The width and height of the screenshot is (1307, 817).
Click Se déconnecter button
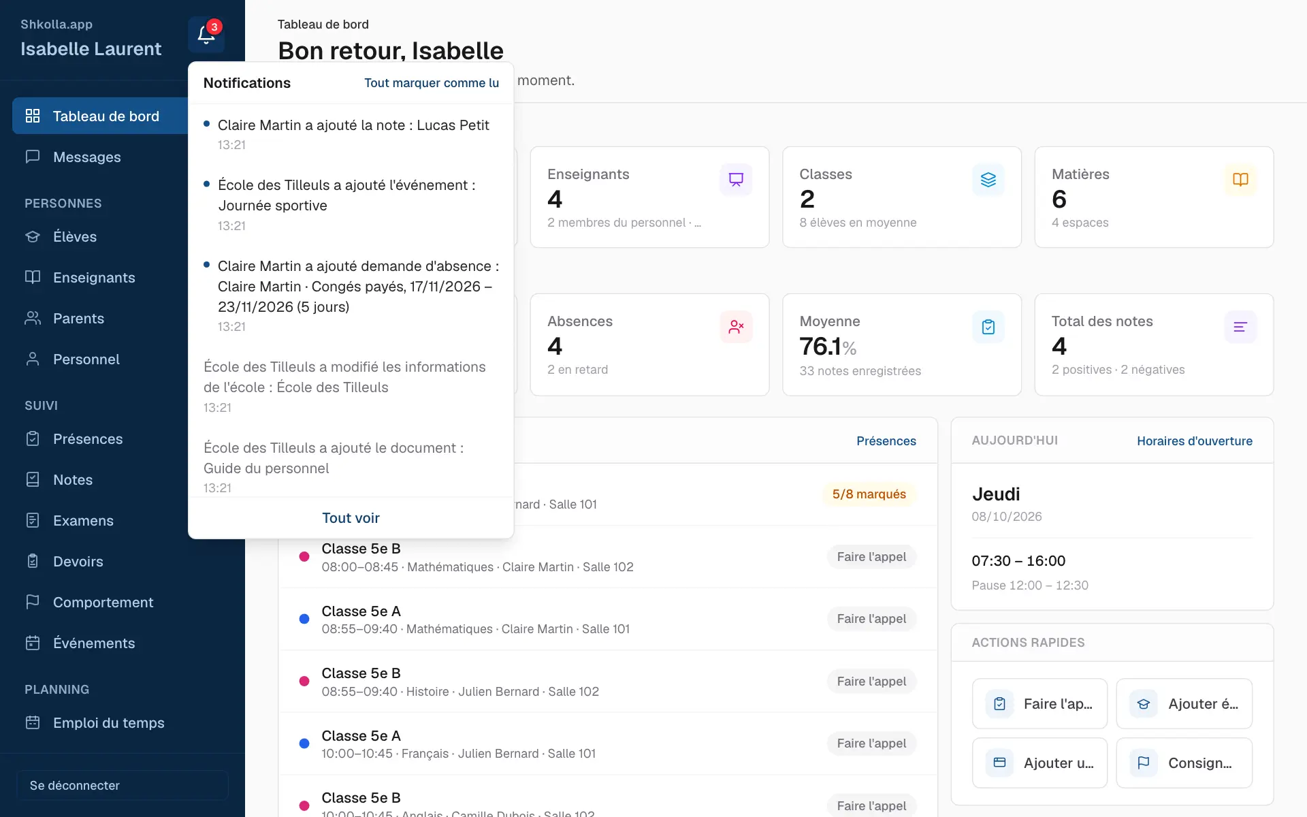pos(123,785)
